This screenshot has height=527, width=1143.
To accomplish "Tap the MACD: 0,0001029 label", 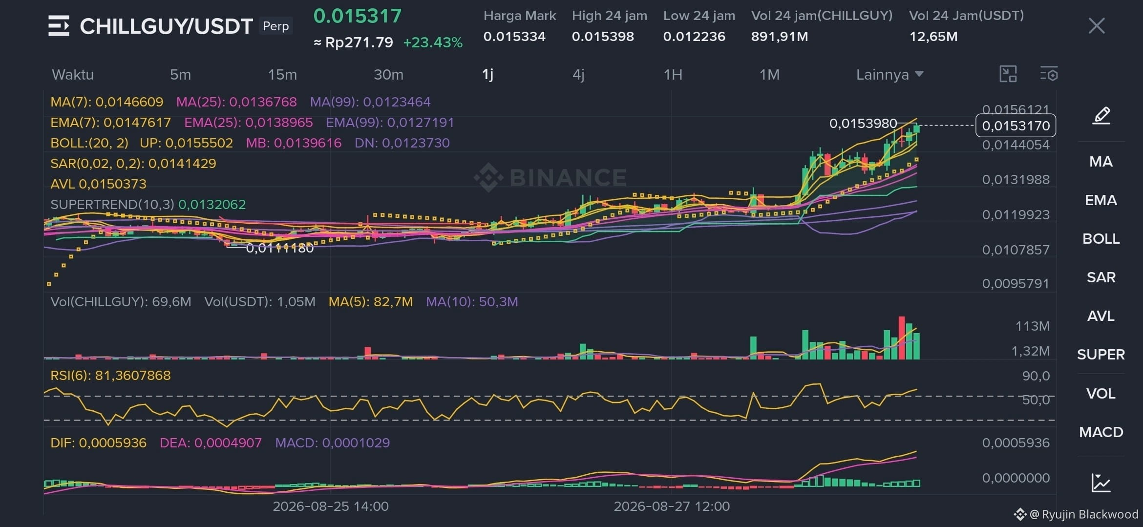I will pyautogui.click(x=332, y=443).
